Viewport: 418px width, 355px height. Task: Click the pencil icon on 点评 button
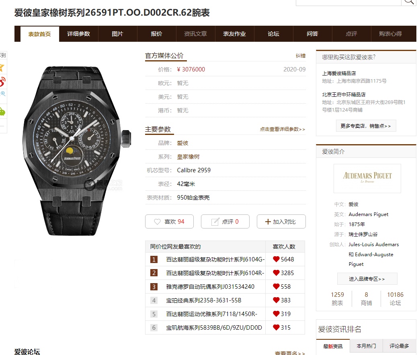(215, 222)
